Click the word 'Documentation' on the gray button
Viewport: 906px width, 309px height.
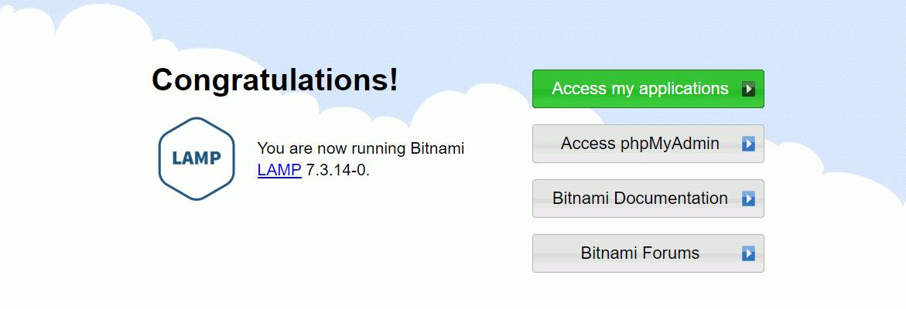click(x=671, y=199)
